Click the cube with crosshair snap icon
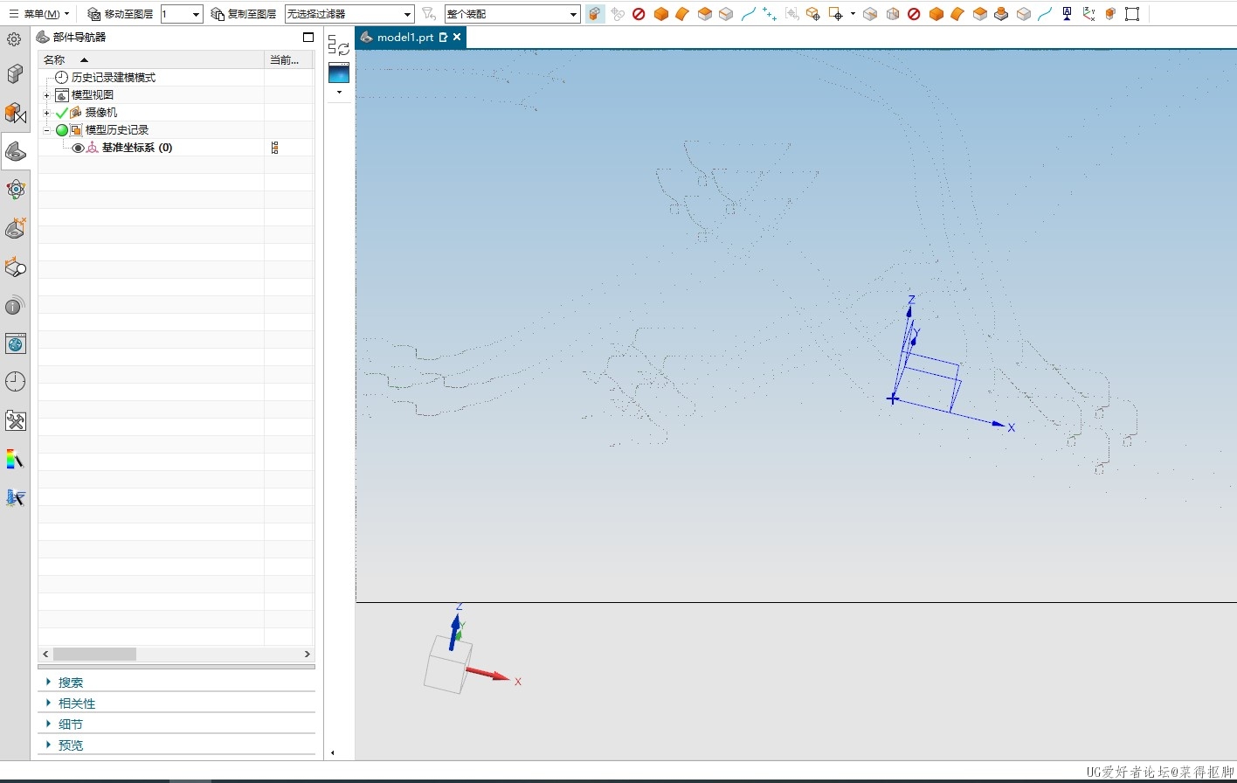The width and height of the screenshot is (1237, 783). pyautogui.click(x=813, y=14)
